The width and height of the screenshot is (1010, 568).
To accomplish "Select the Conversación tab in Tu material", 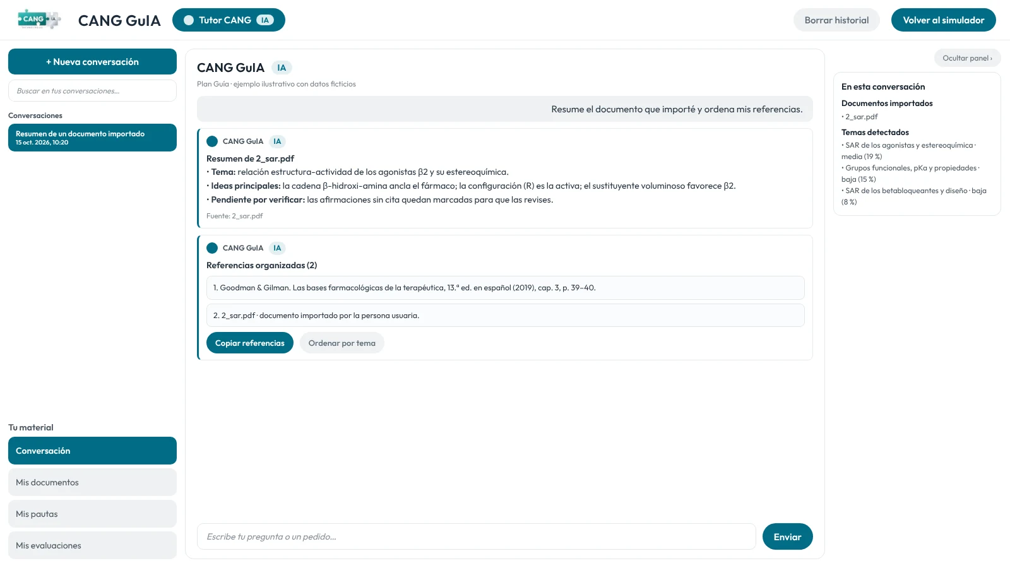I will click(x=92, y=451).
